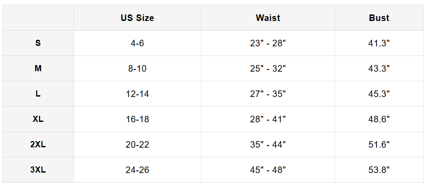426x187 pixels.
Task: Click the 41.3" bust measurement
Action: click(379, 43)
